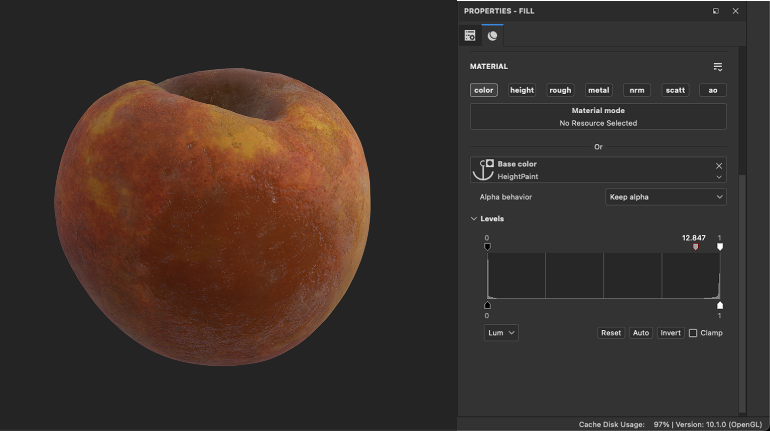Image resolution: width=770 pixels, height=431 pixels.
Task: Select the material sphere tab icon
Action: 492,36
